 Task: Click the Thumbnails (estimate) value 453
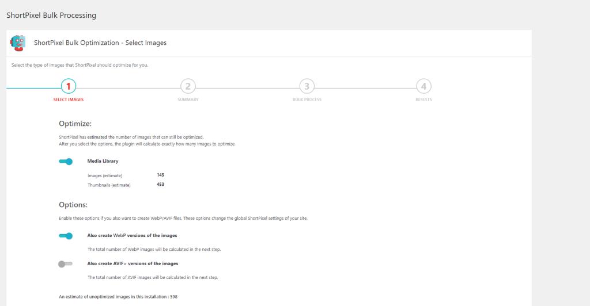(160, 185)
